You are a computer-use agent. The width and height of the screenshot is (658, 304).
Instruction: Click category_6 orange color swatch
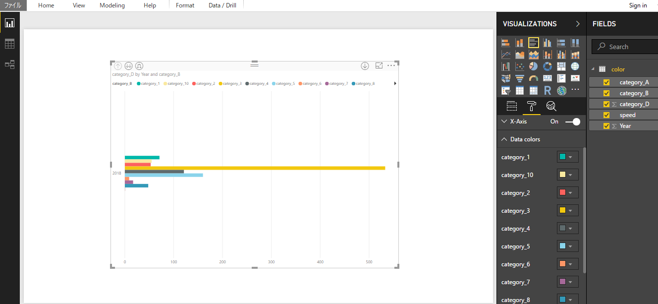tap(563, 264)
